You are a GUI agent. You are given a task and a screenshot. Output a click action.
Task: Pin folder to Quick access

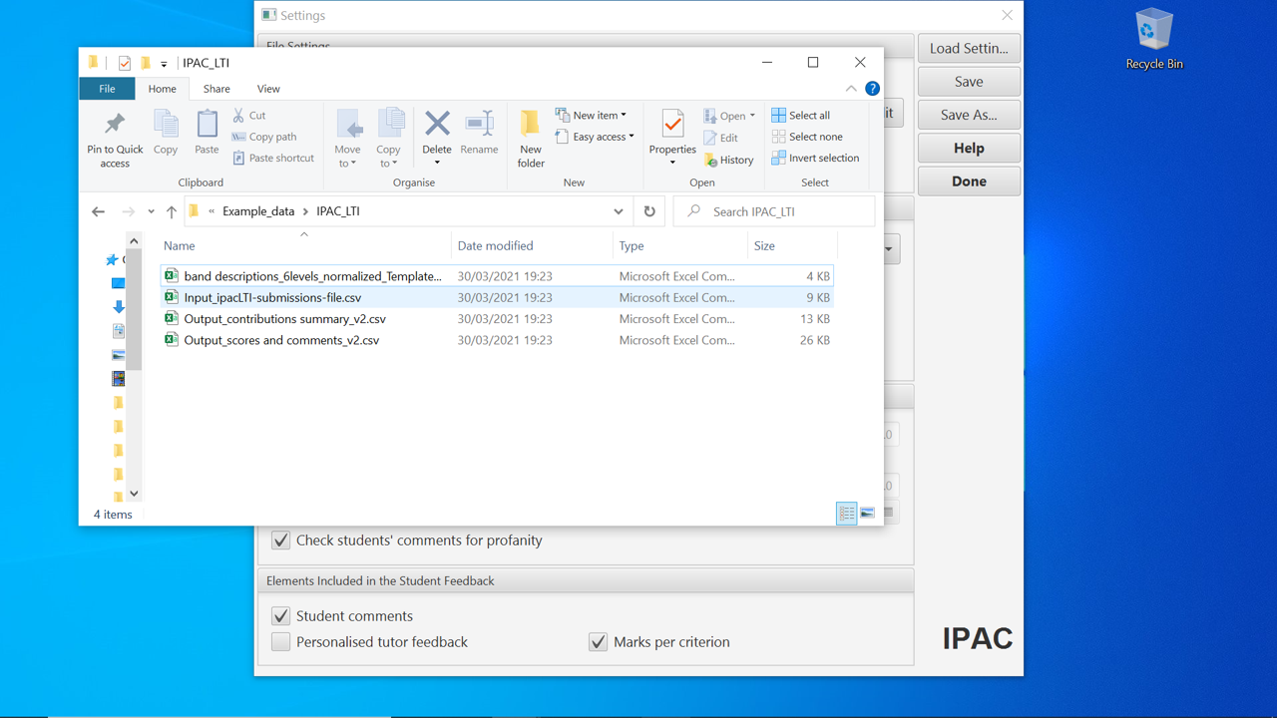point(115,139)
